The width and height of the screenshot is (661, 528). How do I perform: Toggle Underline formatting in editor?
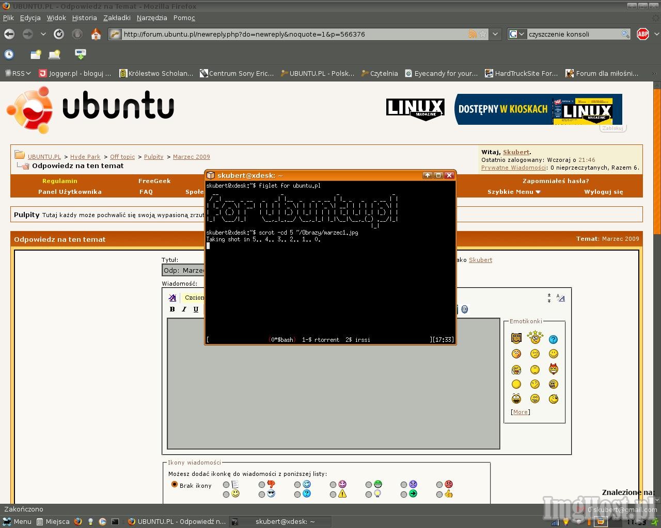pos(196,309)
